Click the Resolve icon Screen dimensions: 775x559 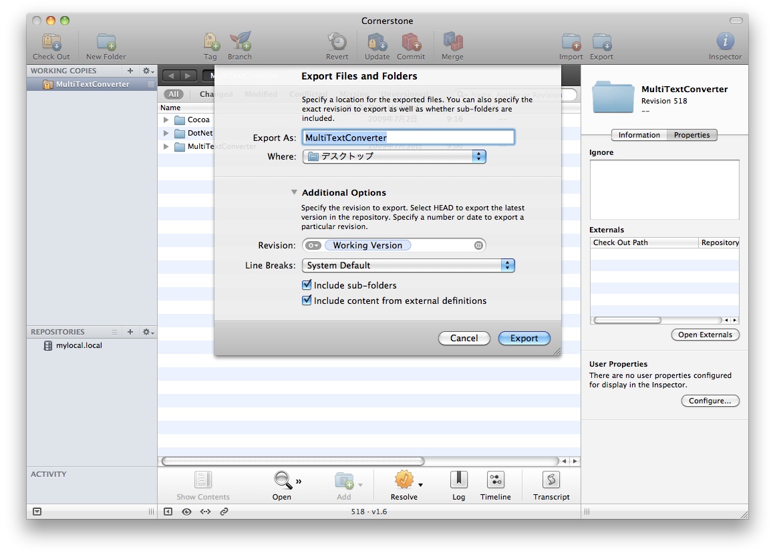pos(404,480)
